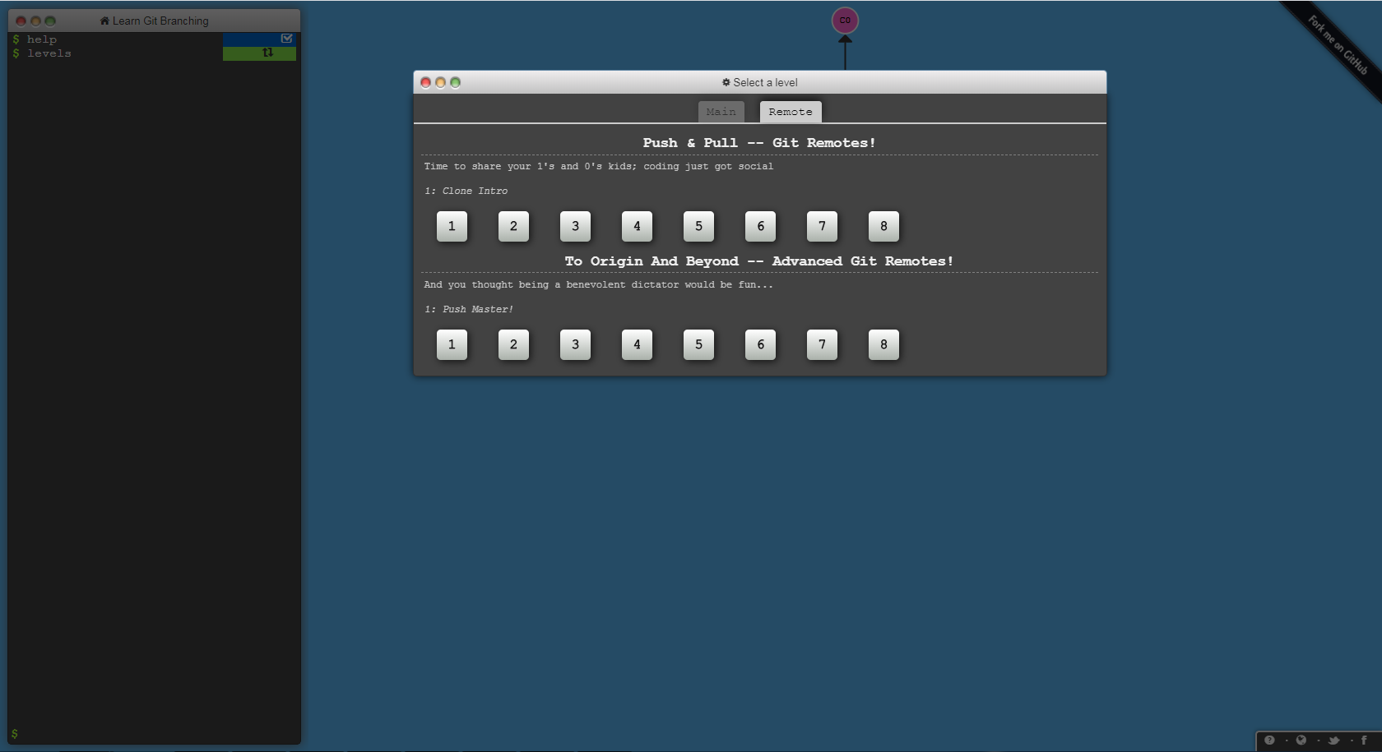Focus the terminal command prompt input

click(x=148, y=734)
